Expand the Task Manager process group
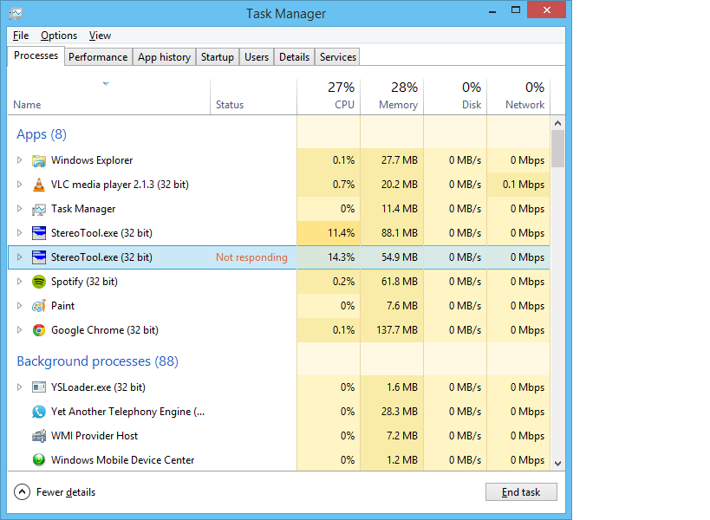 (19, 209)
